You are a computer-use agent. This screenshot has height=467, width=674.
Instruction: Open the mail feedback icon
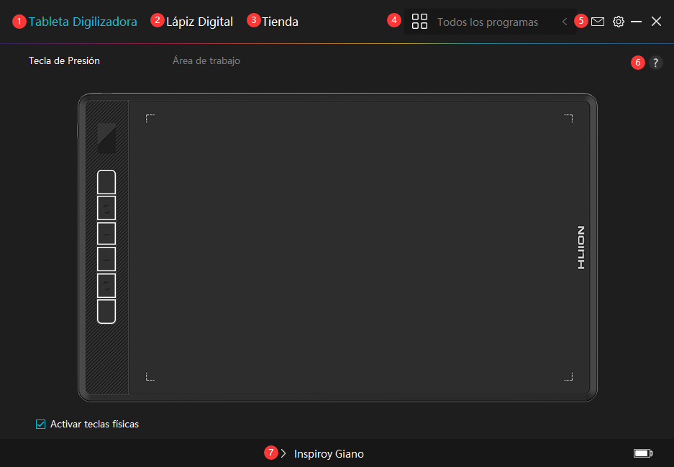[598, 22]
